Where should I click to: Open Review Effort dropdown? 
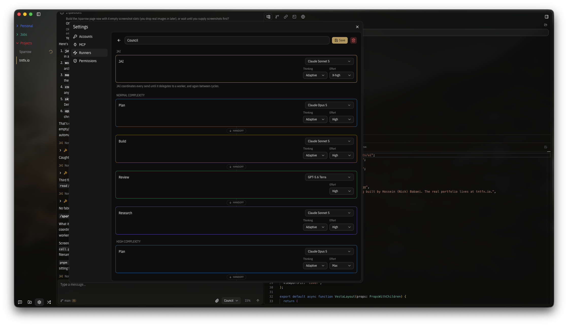coord(341,191)
